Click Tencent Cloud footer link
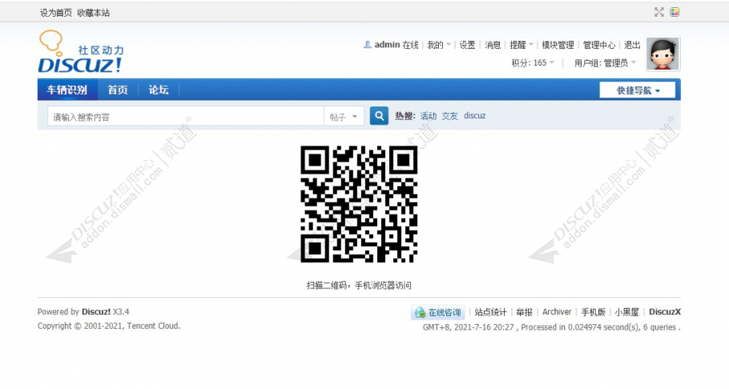 tap(153, 326)
